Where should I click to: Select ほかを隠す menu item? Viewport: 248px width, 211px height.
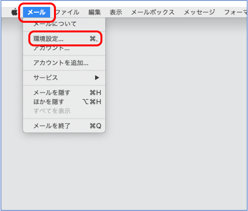coord(64,102)
